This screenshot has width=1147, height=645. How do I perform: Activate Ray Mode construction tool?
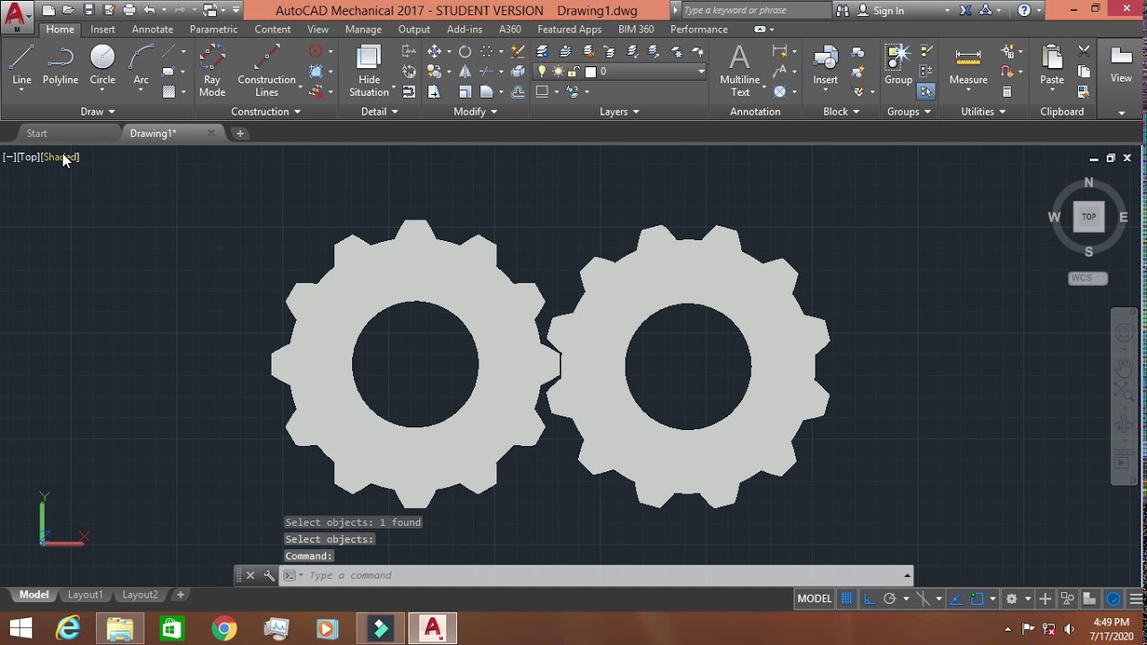tap(212, 72)
